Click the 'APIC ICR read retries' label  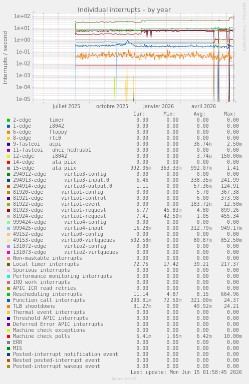point(45,288)
